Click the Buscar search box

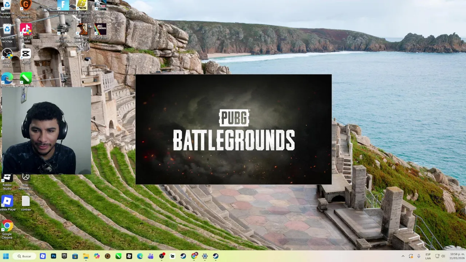point(24,256)
